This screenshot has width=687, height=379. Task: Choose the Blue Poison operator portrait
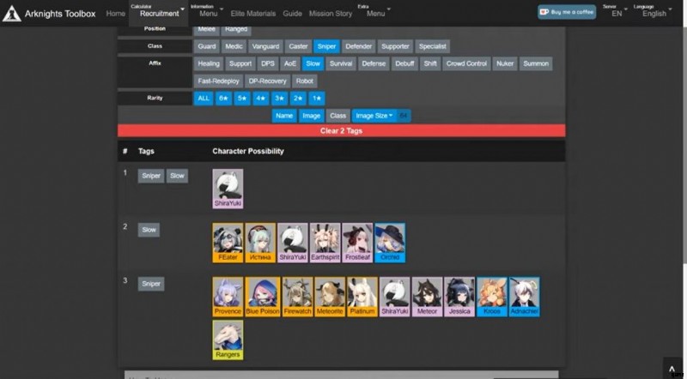coord(260,295)
